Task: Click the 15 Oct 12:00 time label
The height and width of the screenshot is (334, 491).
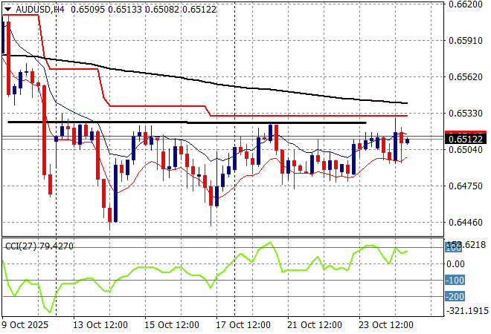Action: tap(172, 325)
